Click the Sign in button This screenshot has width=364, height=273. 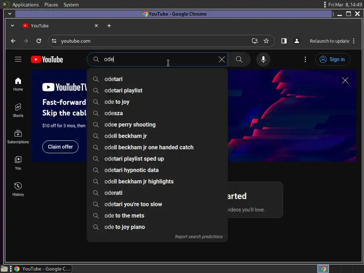coord(332,59)
